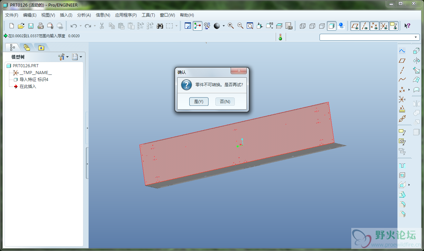The height and width of the screenshot is (251, 424).
Task: Click the What's This help pointer
Action: coord(407,26)
